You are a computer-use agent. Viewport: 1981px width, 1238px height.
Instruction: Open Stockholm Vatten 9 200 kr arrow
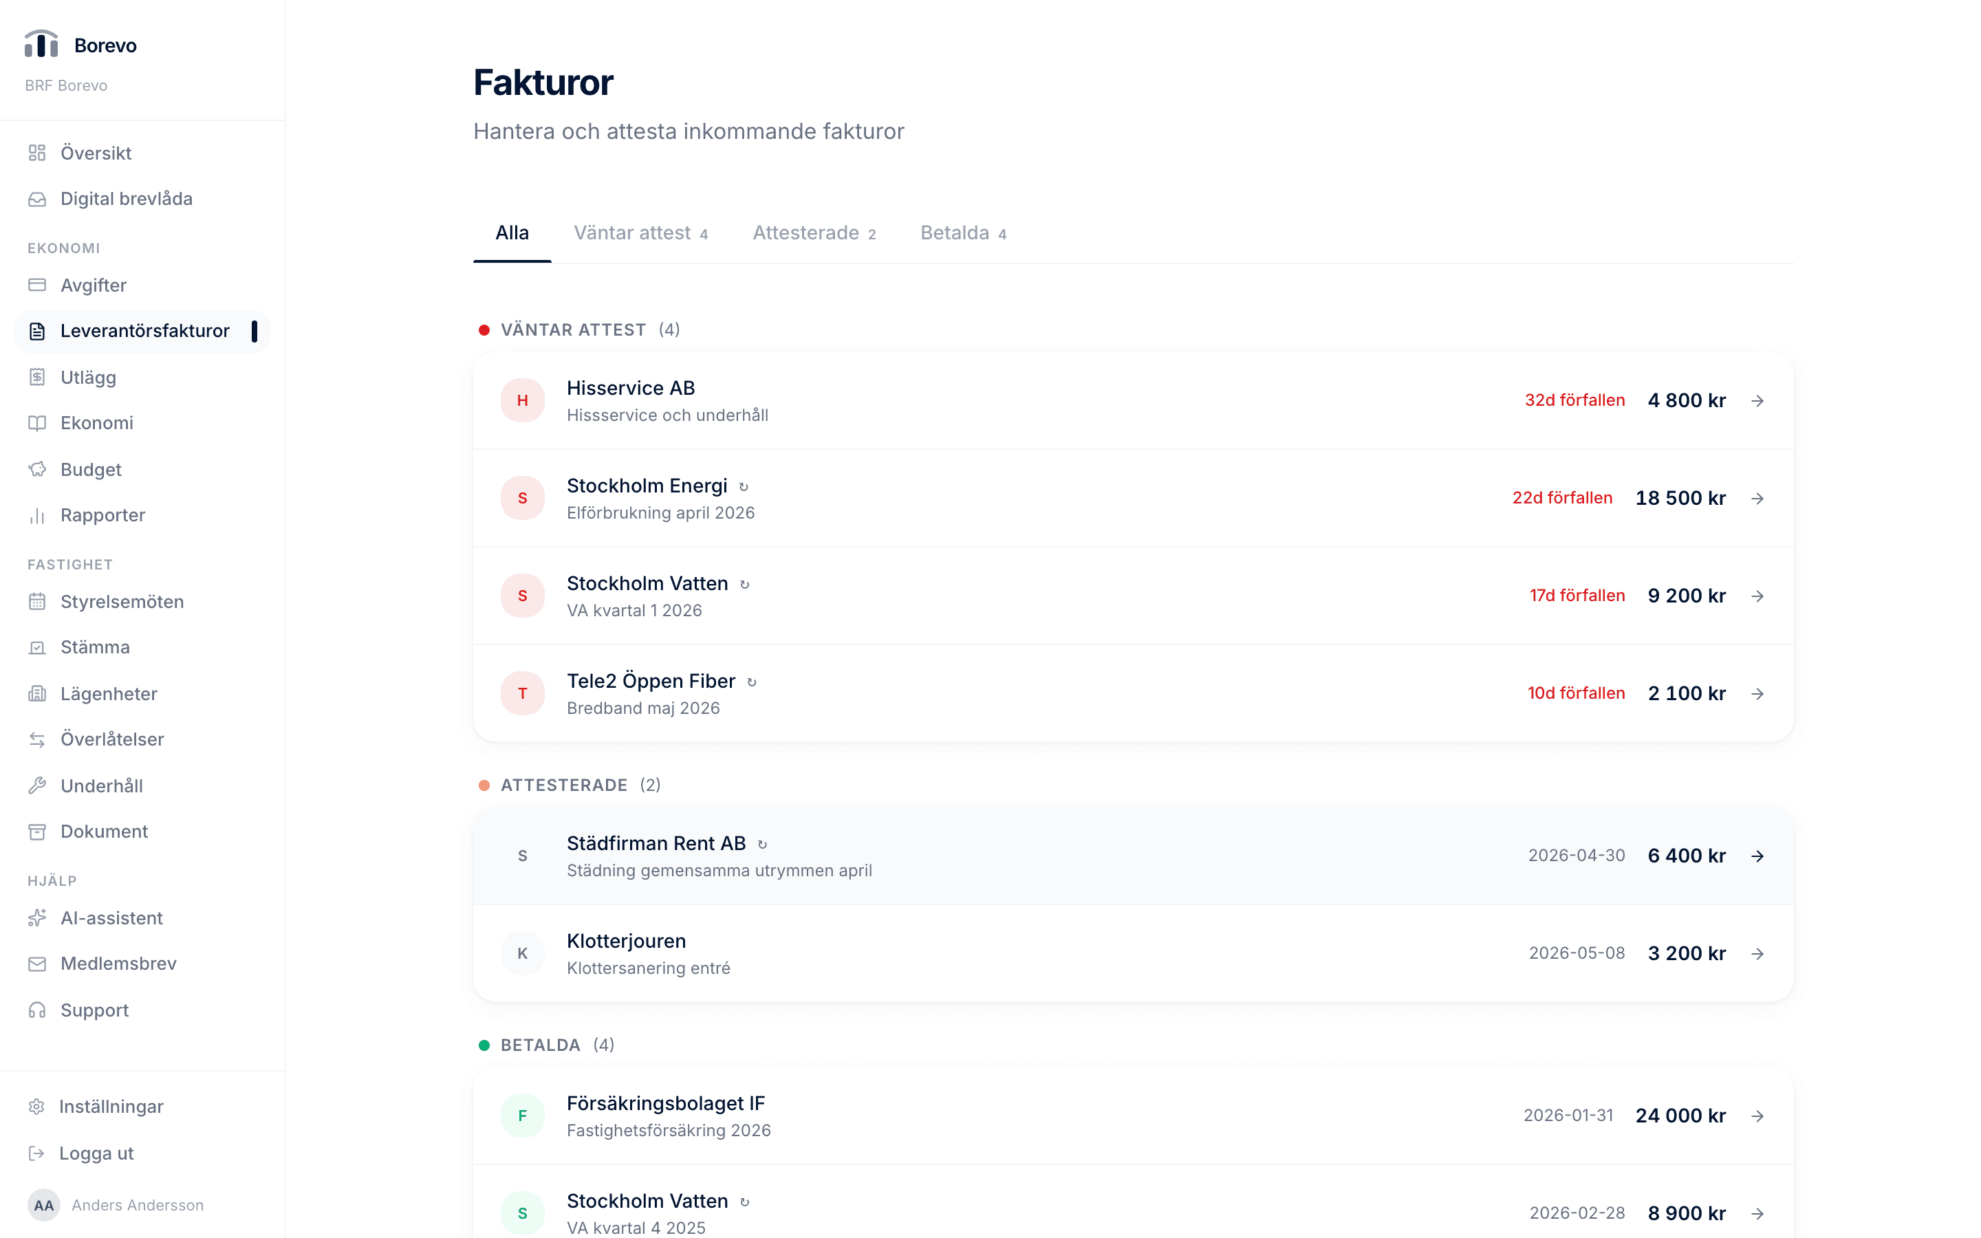[x=1757, y=596]
